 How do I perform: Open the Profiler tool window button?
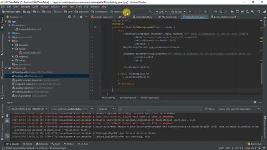[x=69, y=144]
